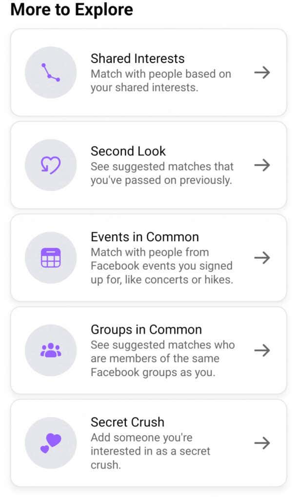Open the Second Look feature
This screenshot has height=499, width=297.
(148, 165)
